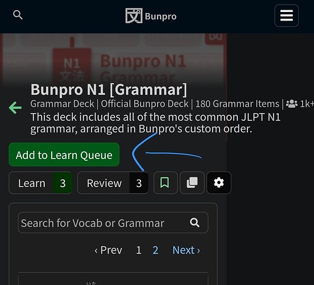Click the users count icon
The height and width of the screenshot is (285, 314).
point(292,104)
